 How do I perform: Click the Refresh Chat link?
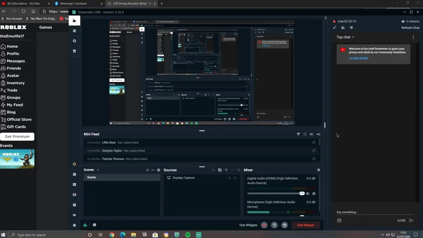(x=410, y=28)
